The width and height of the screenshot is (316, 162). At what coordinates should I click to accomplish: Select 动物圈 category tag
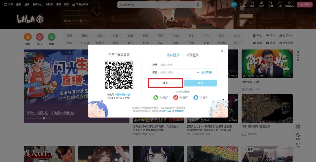click(222, 43)
